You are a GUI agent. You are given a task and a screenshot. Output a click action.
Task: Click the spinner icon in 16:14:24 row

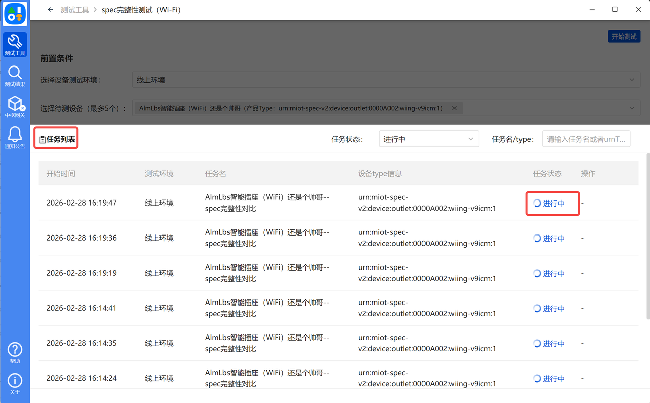(x=537, y=378)
